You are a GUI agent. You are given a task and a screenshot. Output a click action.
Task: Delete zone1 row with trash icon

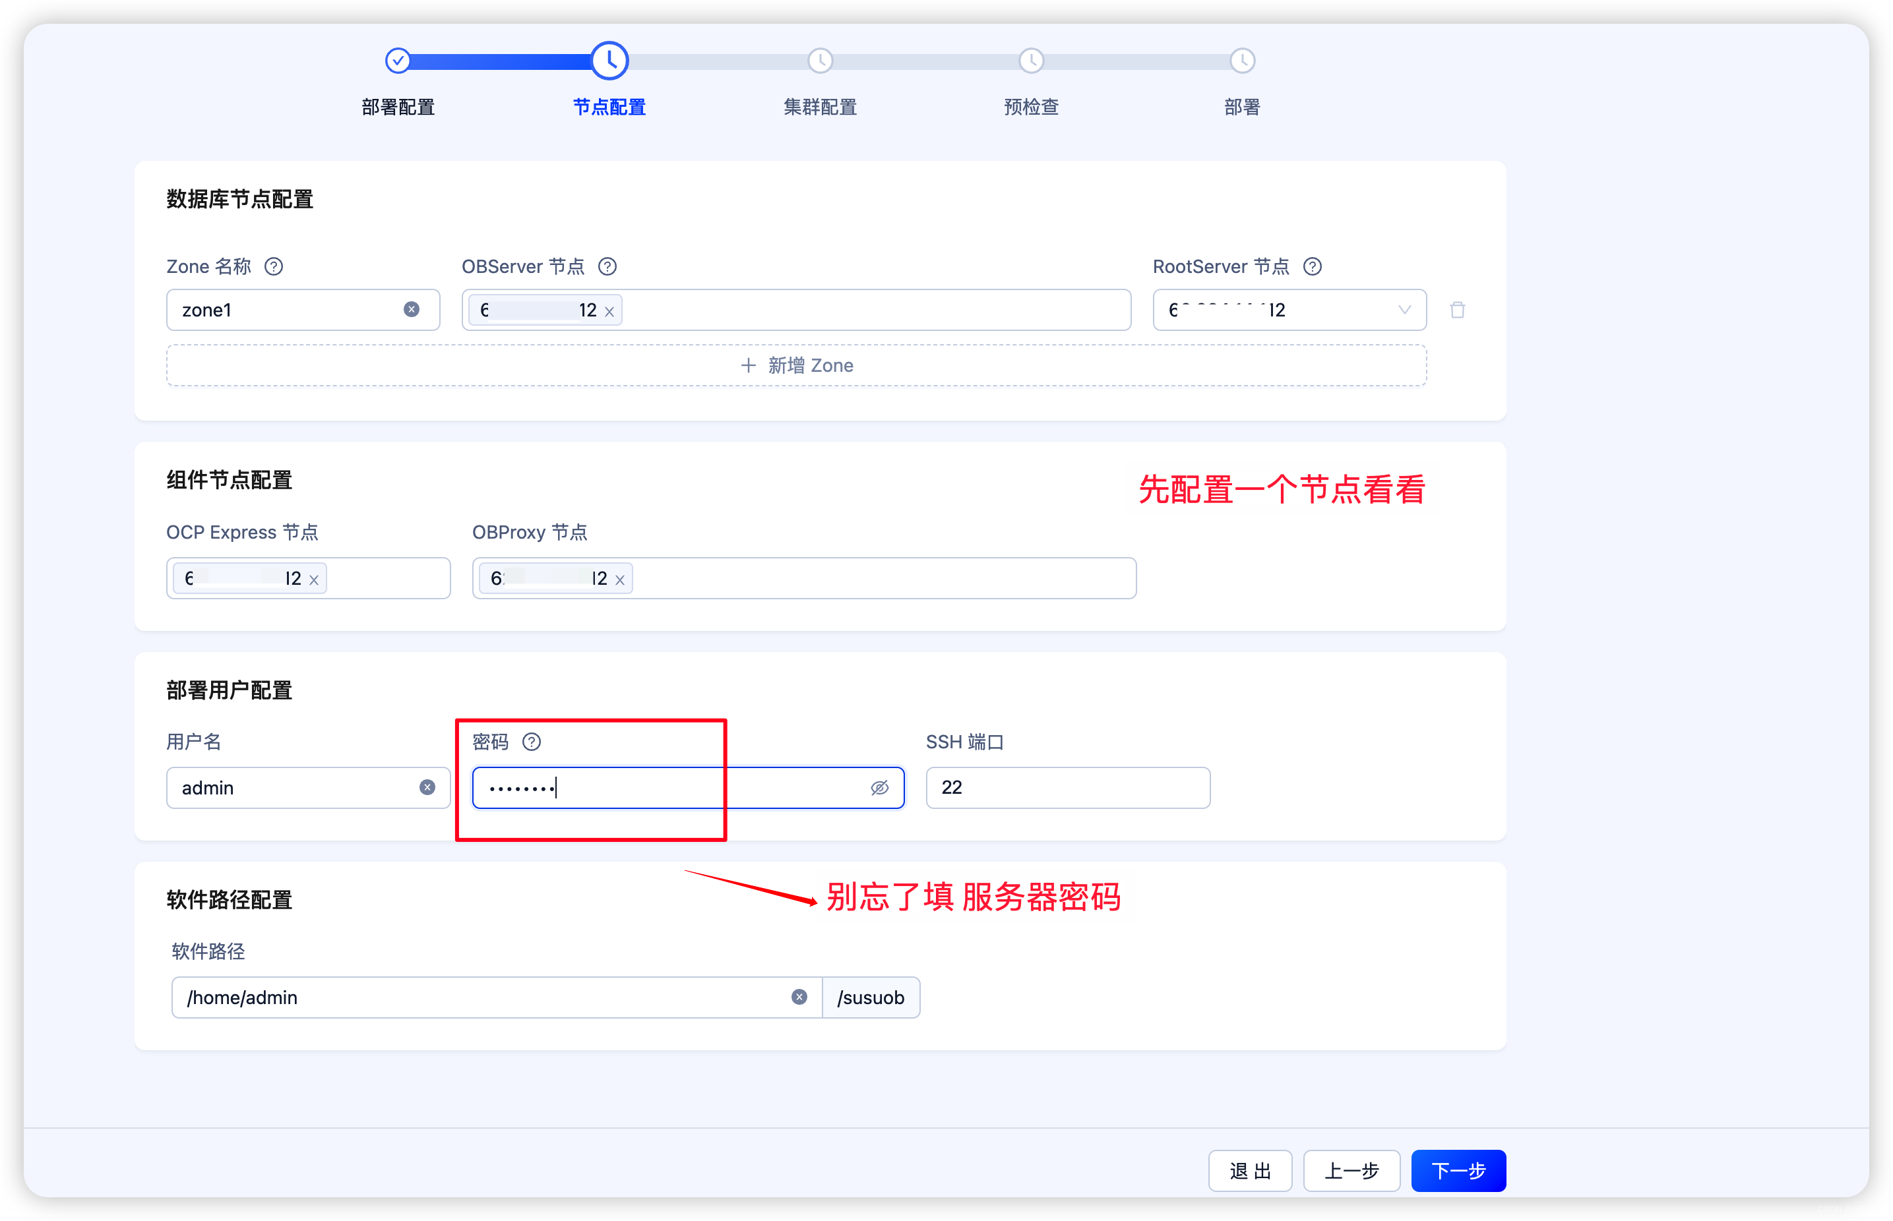click(1458, 310)
